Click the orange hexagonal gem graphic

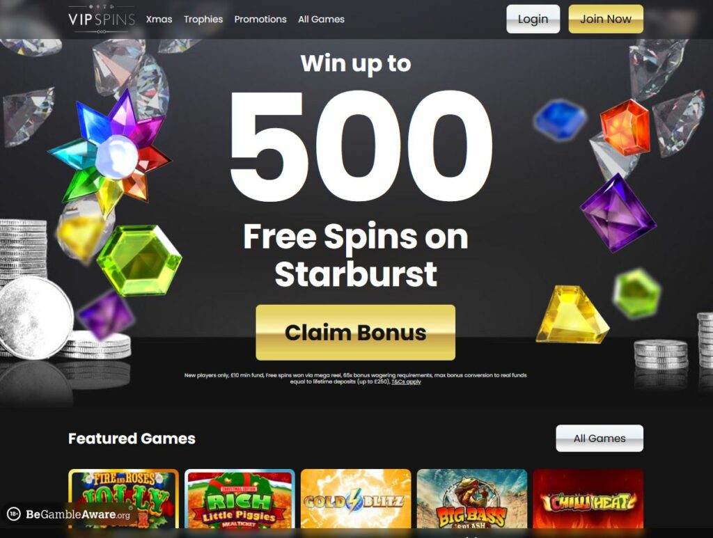click(x=625, y=127)
